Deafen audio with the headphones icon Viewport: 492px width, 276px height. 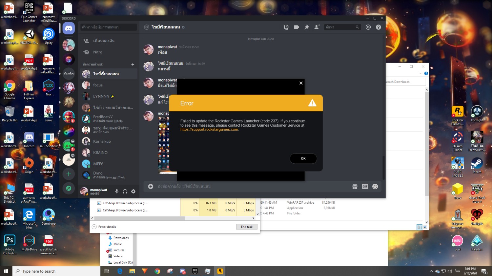pyautogui.click(x=125, y=191)
